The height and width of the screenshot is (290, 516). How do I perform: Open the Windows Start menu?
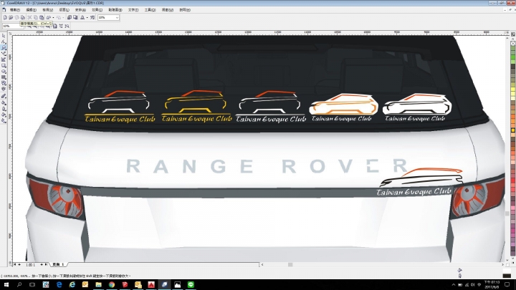pos(6,285)
